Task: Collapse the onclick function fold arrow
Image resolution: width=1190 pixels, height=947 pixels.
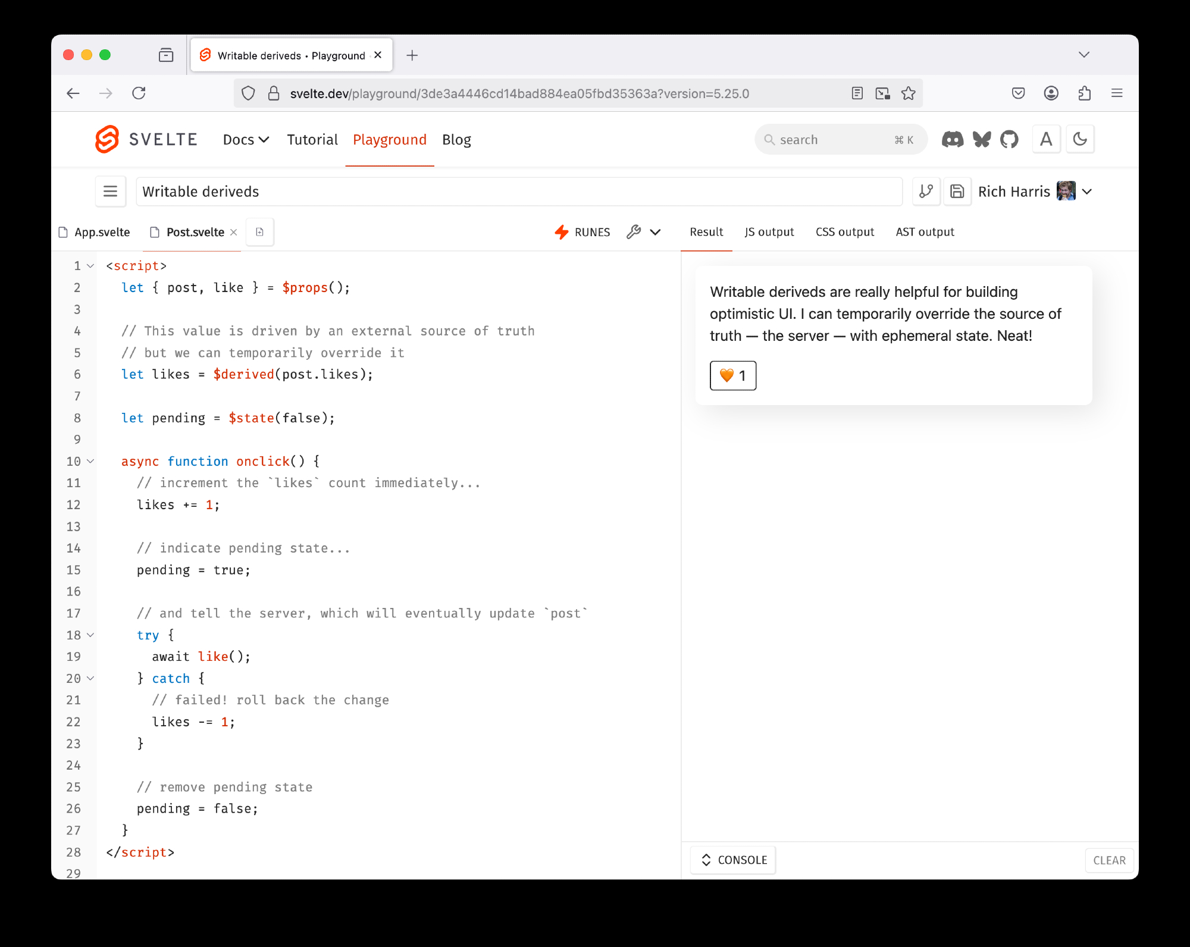Action: (90, 462)
